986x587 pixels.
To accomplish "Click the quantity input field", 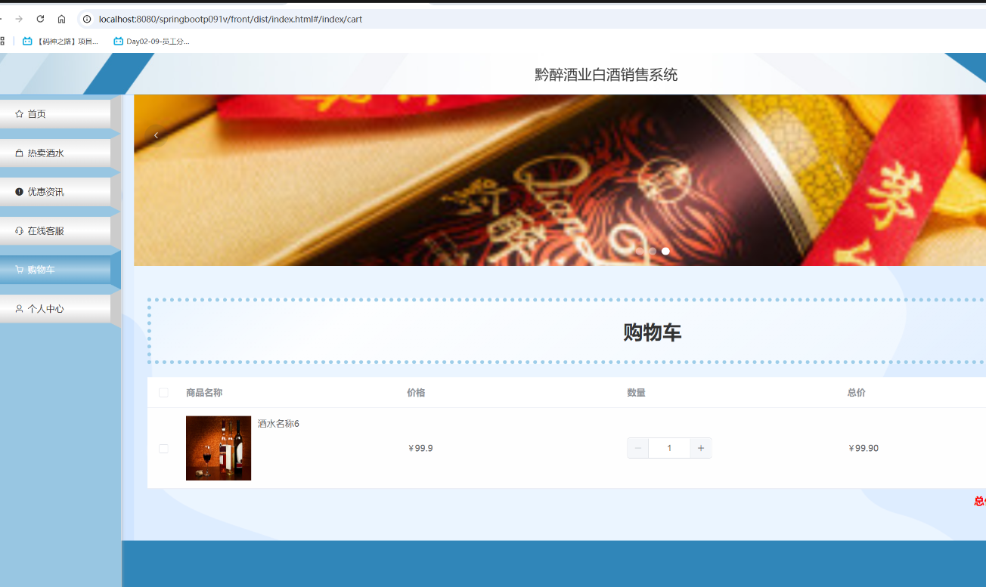I will tap(669, 448).
